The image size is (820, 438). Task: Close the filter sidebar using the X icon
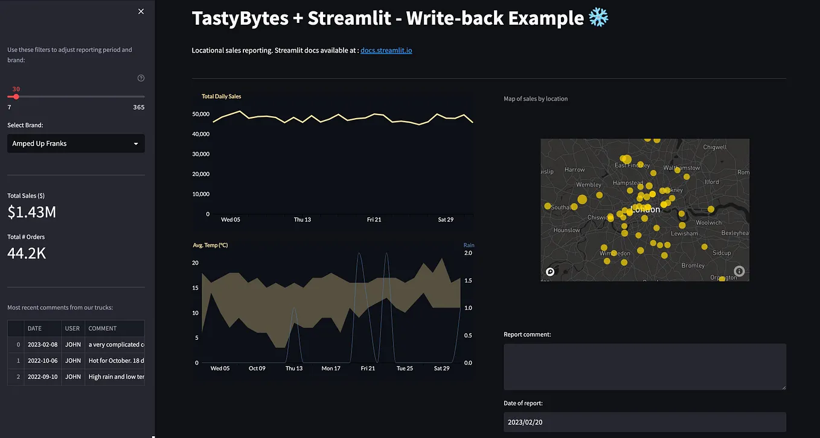click(x=141, y=11)
